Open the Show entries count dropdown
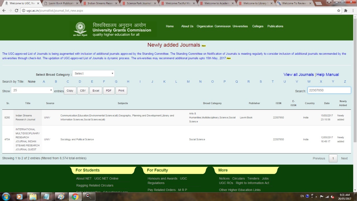The image size is (357, 201). (x=32, y=90)
